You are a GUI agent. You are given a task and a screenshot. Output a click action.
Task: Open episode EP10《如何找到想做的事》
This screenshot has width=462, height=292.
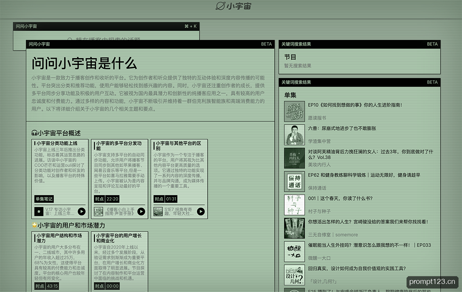coord(355,105)
